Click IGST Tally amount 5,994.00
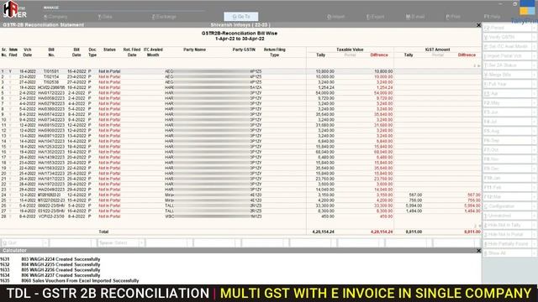Screen dimensions: 538x302 pyautogui.click(x=414, y=206)
